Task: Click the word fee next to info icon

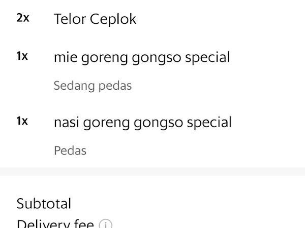Action: tap(84, 224)
